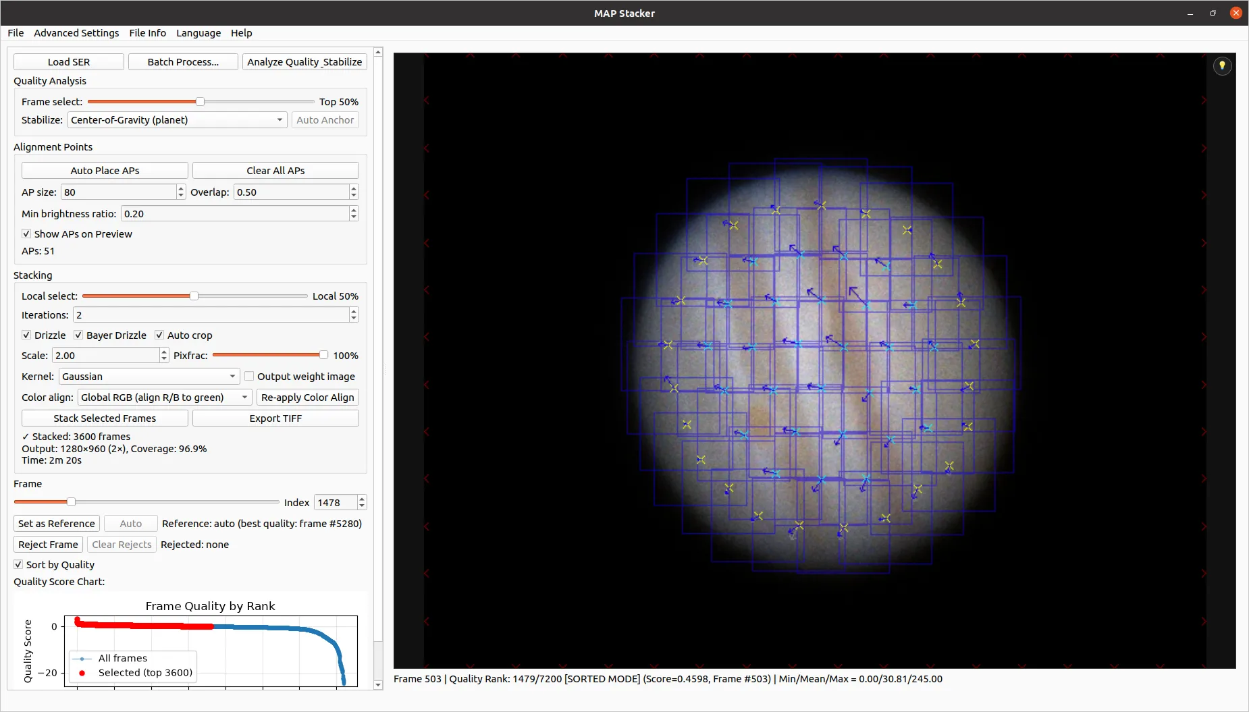Viewport: 1249px width, 712px height.
Task: Increment the AP size spinner arrow
Action: point(181,188)
